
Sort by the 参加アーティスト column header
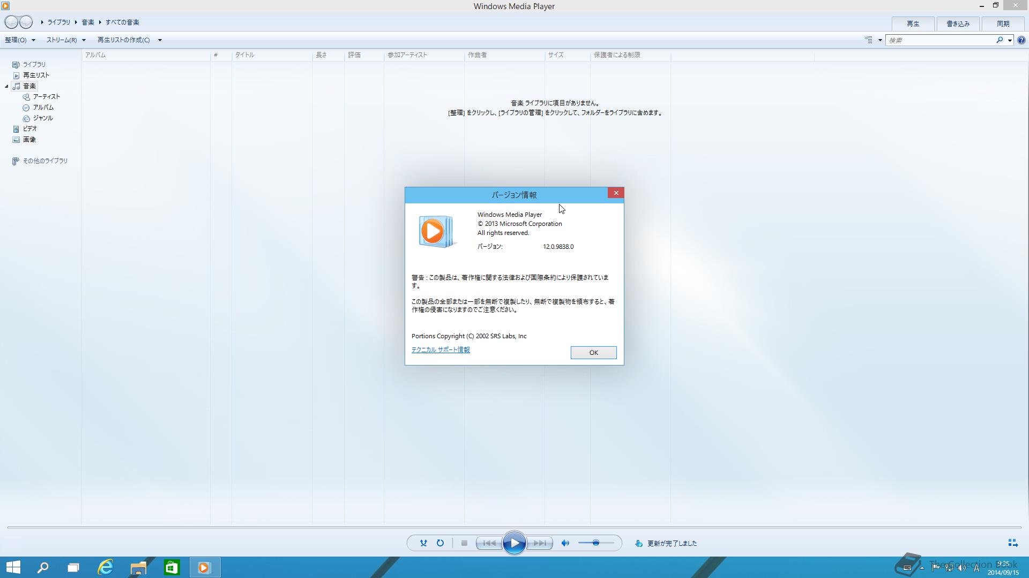[x=424, y=55]
